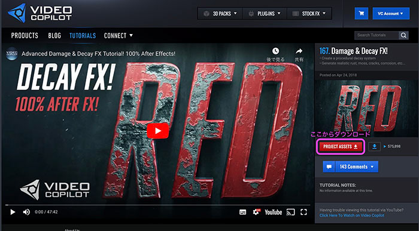419x231 pixels.
Task: Seek on the video progress bar
Action: [157, 205]
